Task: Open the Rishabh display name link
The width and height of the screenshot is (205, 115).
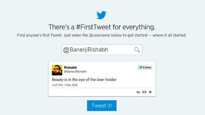Action: [x=70, y=67]
